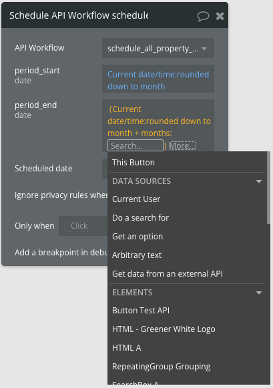Click the Scheduled date label
Viewport: 273px width, 388px height.
point(43,169)
